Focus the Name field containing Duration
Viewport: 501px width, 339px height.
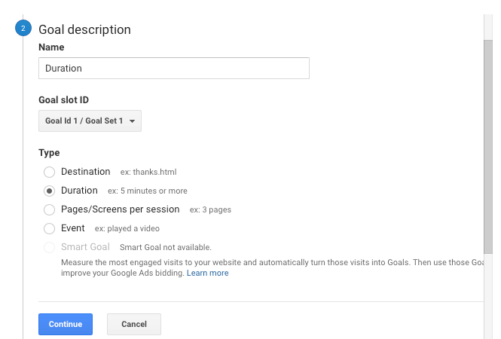coord(174,68)
